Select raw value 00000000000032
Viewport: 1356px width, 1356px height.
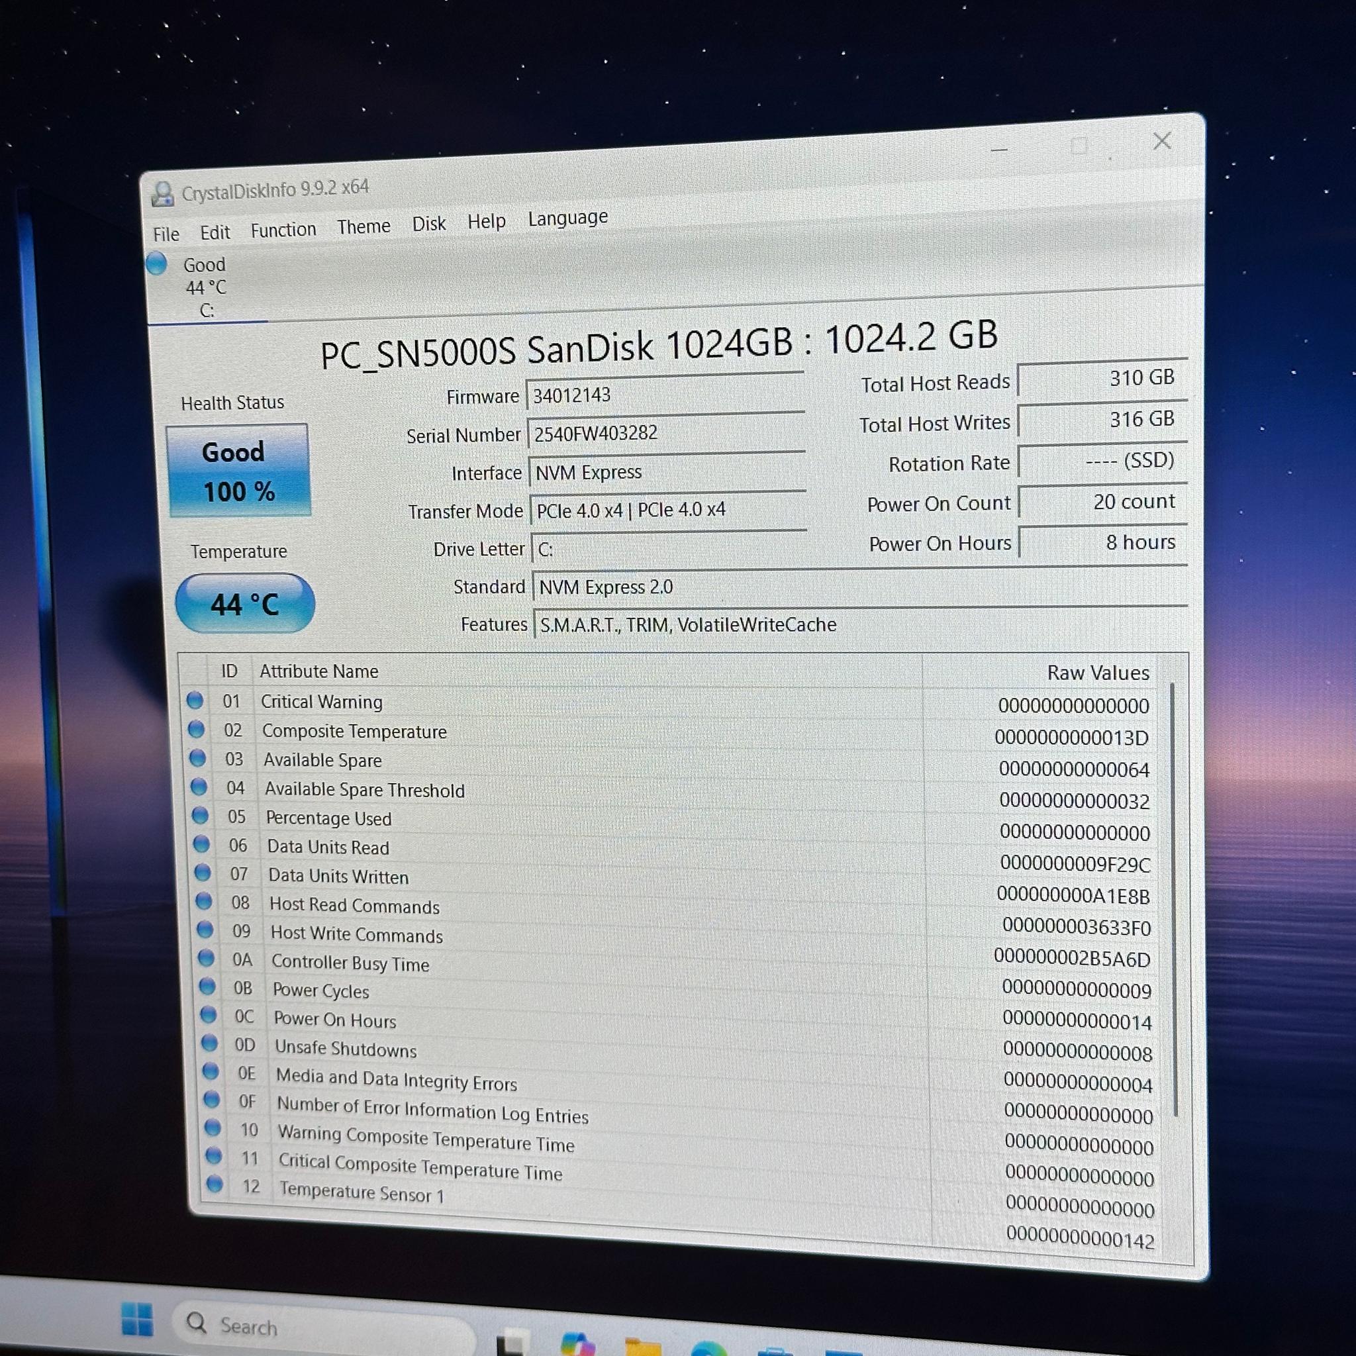tap(1075, 801)
